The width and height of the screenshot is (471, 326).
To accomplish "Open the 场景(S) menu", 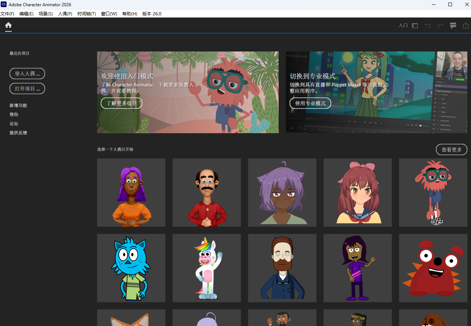I will tap(46, 14).
